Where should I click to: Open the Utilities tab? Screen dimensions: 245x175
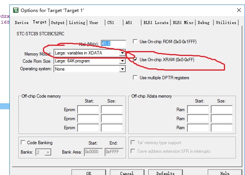point(226,23)
